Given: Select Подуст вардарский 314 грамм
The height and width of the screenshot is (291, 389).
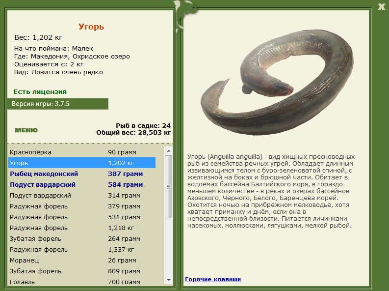Looking at the screenshot, I should 82,195.
